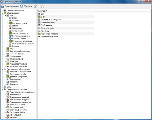Collapse Программное обеспечение tree node
152x120 pixels.
3,69
